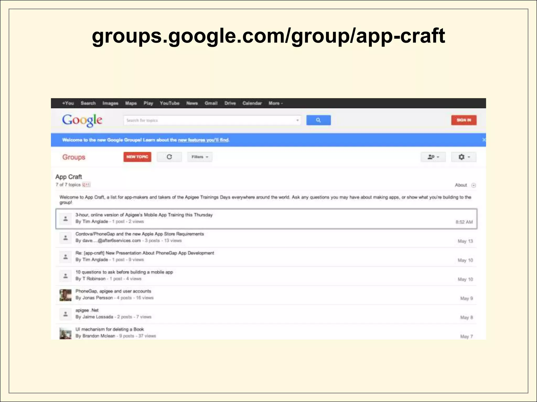The image size is (537, 402).
Task: Click the 'May 13' date
Action: (x=465, y=241)
